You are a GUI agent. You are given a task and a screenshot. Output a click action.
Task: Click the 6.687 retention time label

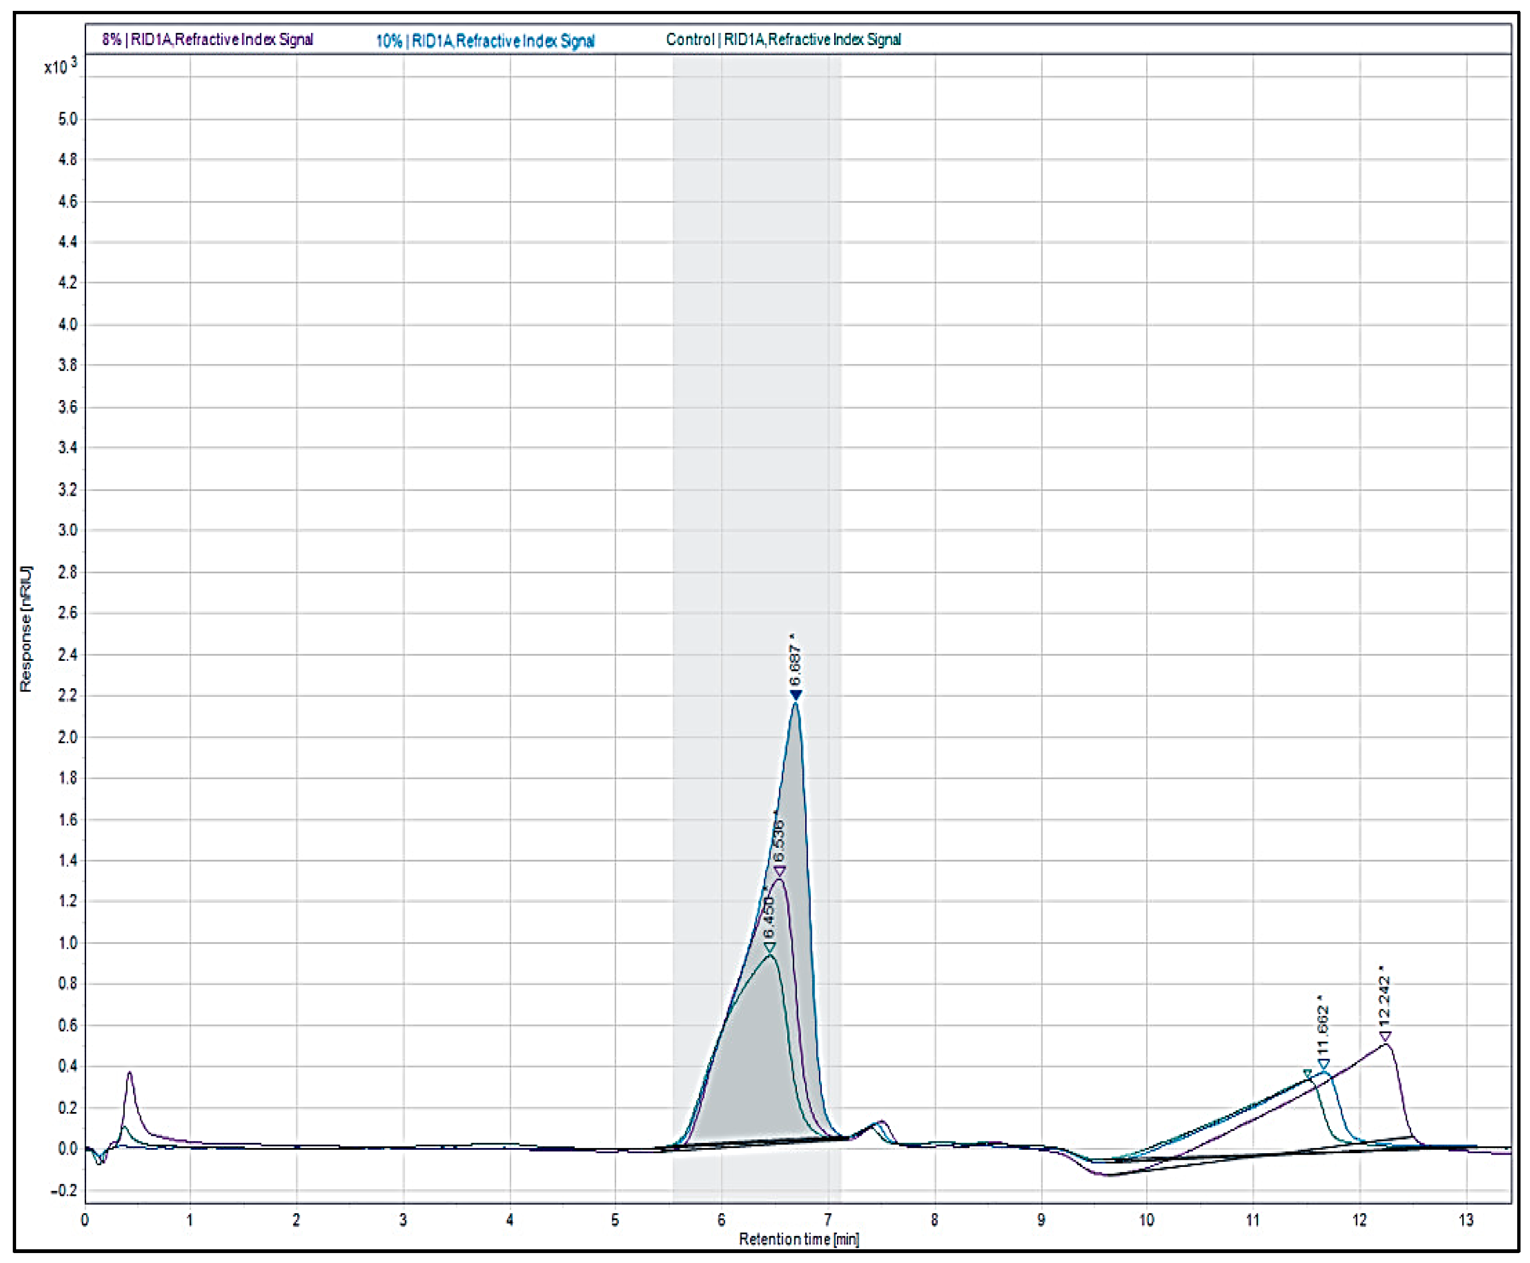pyautogui.click(x=794, y=664)
